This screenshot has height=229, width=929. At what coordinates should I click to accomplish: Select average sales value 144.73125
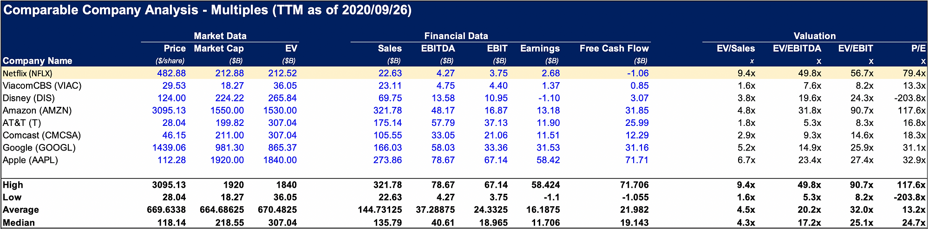pos(380,209)
